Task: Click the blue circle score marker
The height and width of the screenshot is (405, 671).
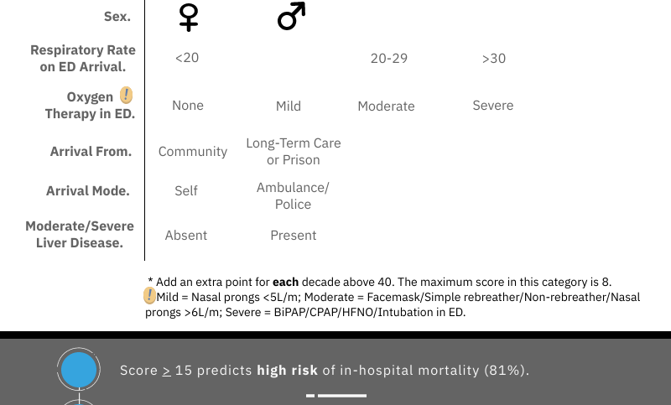Action: 79,370
